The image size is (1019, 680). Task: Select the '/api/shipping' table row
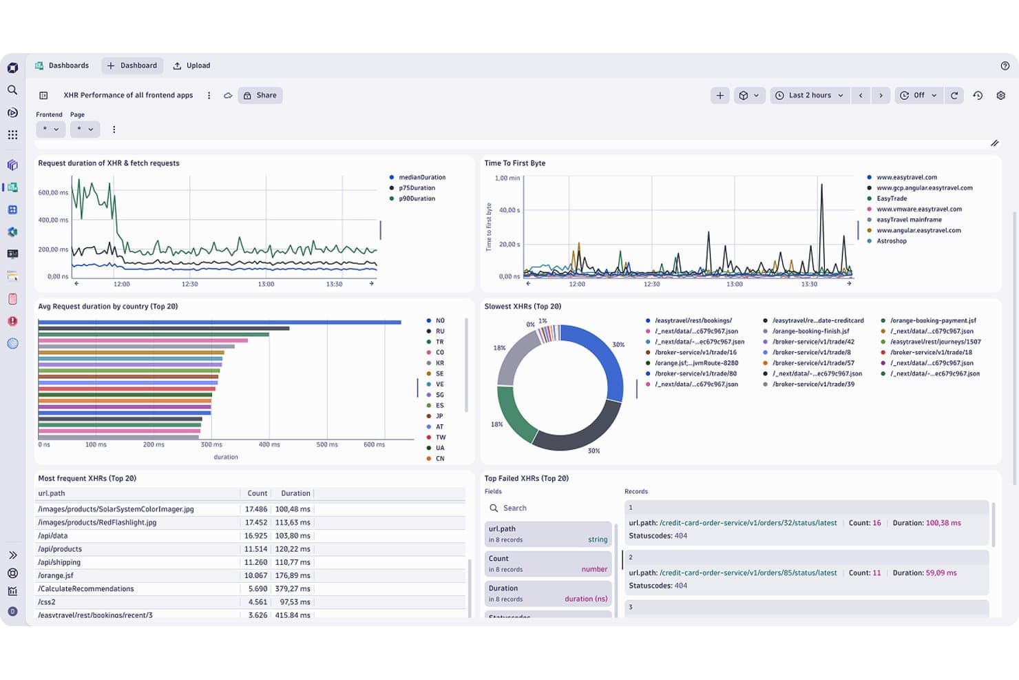(251, 562)
